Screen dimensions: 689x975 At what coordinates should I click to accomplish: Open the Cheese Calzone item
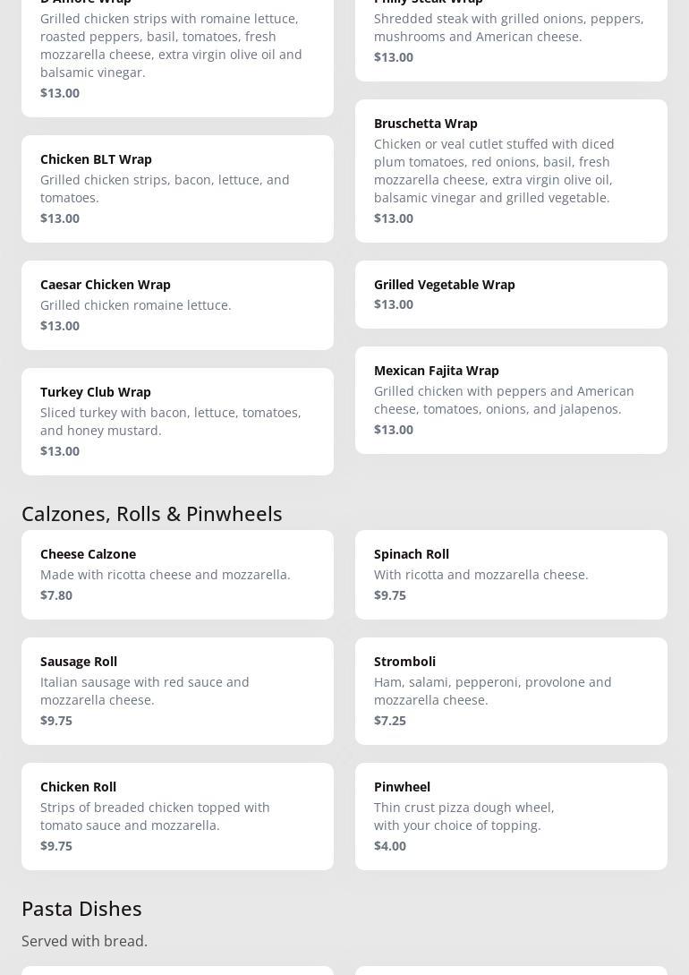click(177, 574)
